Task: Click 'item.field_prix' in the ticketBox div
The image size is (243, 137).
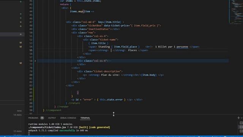Action: point(145,25)
